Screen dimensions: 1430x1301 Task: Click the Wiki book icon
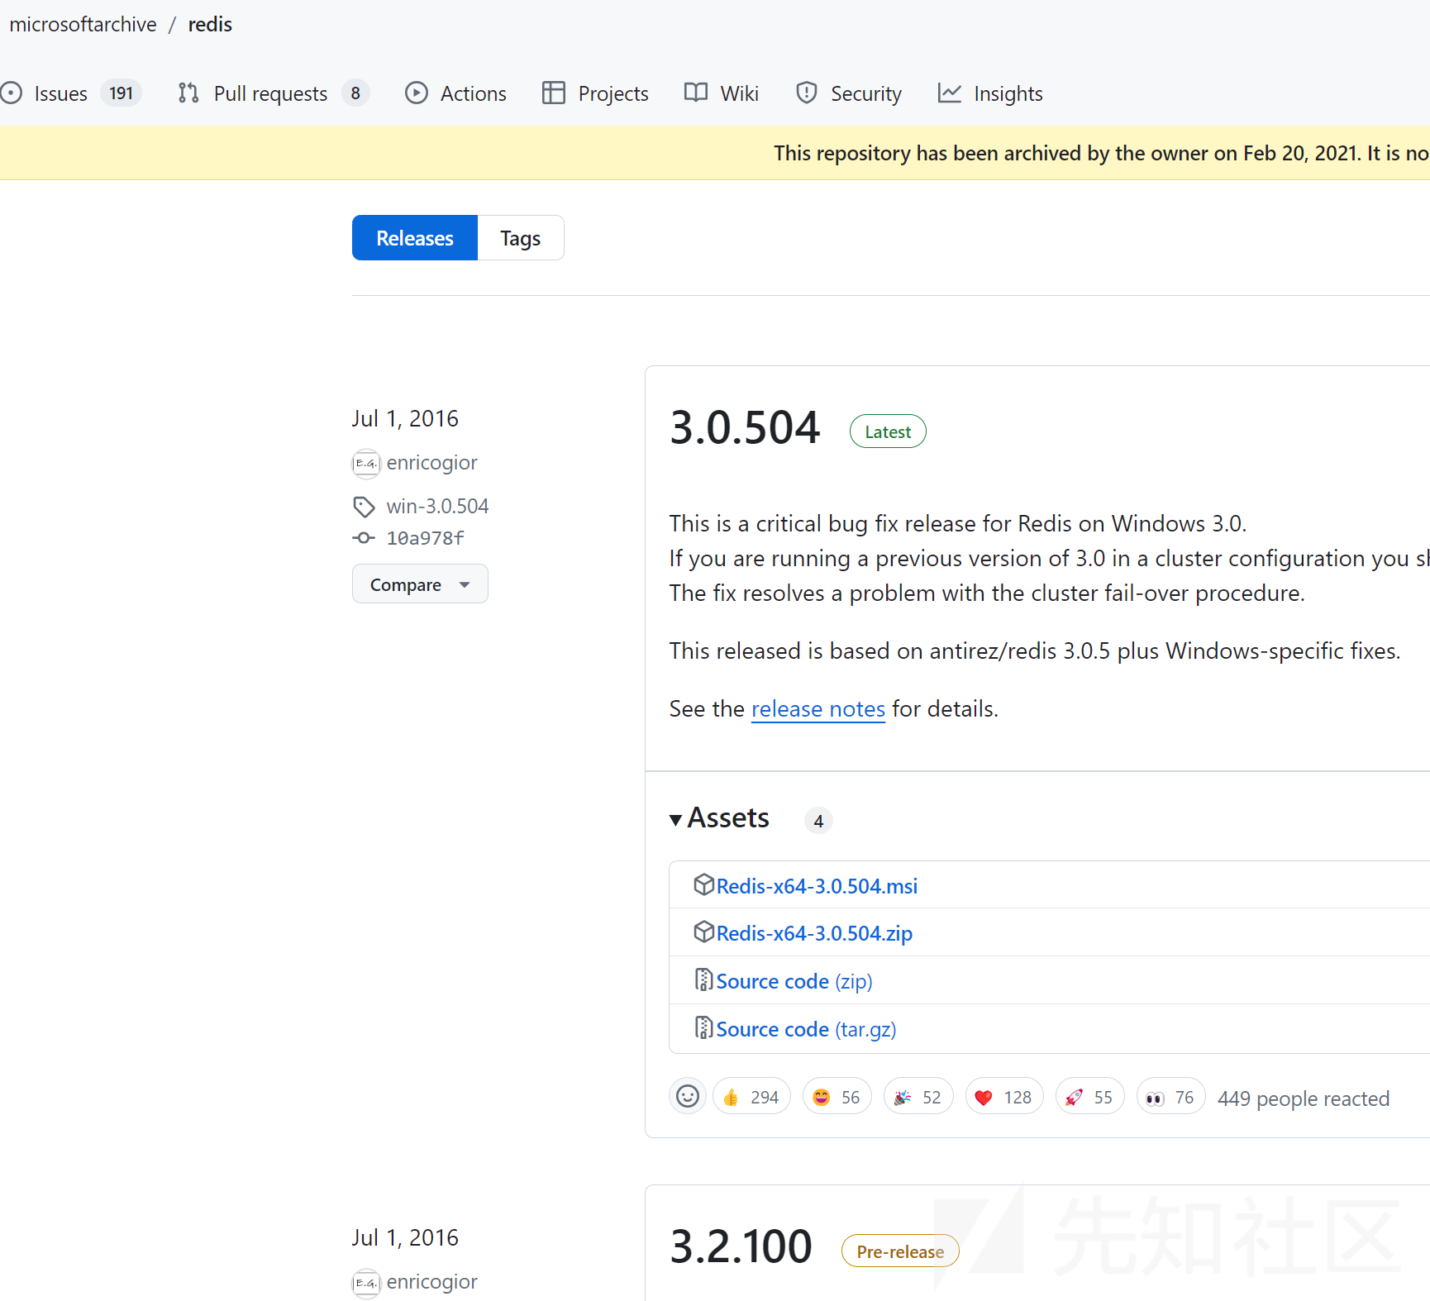696,93
